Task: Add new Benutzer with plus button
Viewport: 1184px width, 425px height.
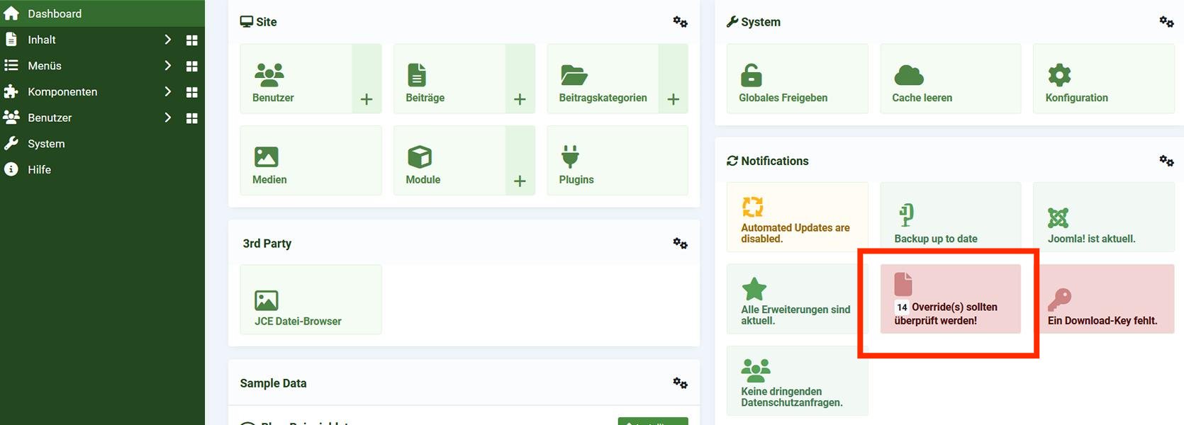Action: [x=367, y=99]
